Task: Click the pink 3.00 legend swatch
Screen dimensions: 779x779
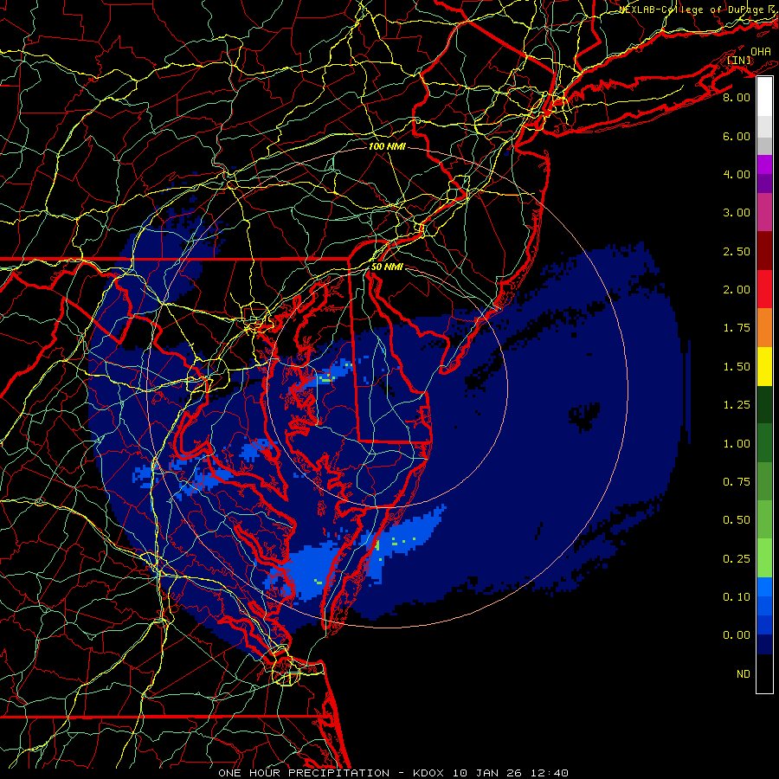Action: pyautogui.click(x=764, y=212)
